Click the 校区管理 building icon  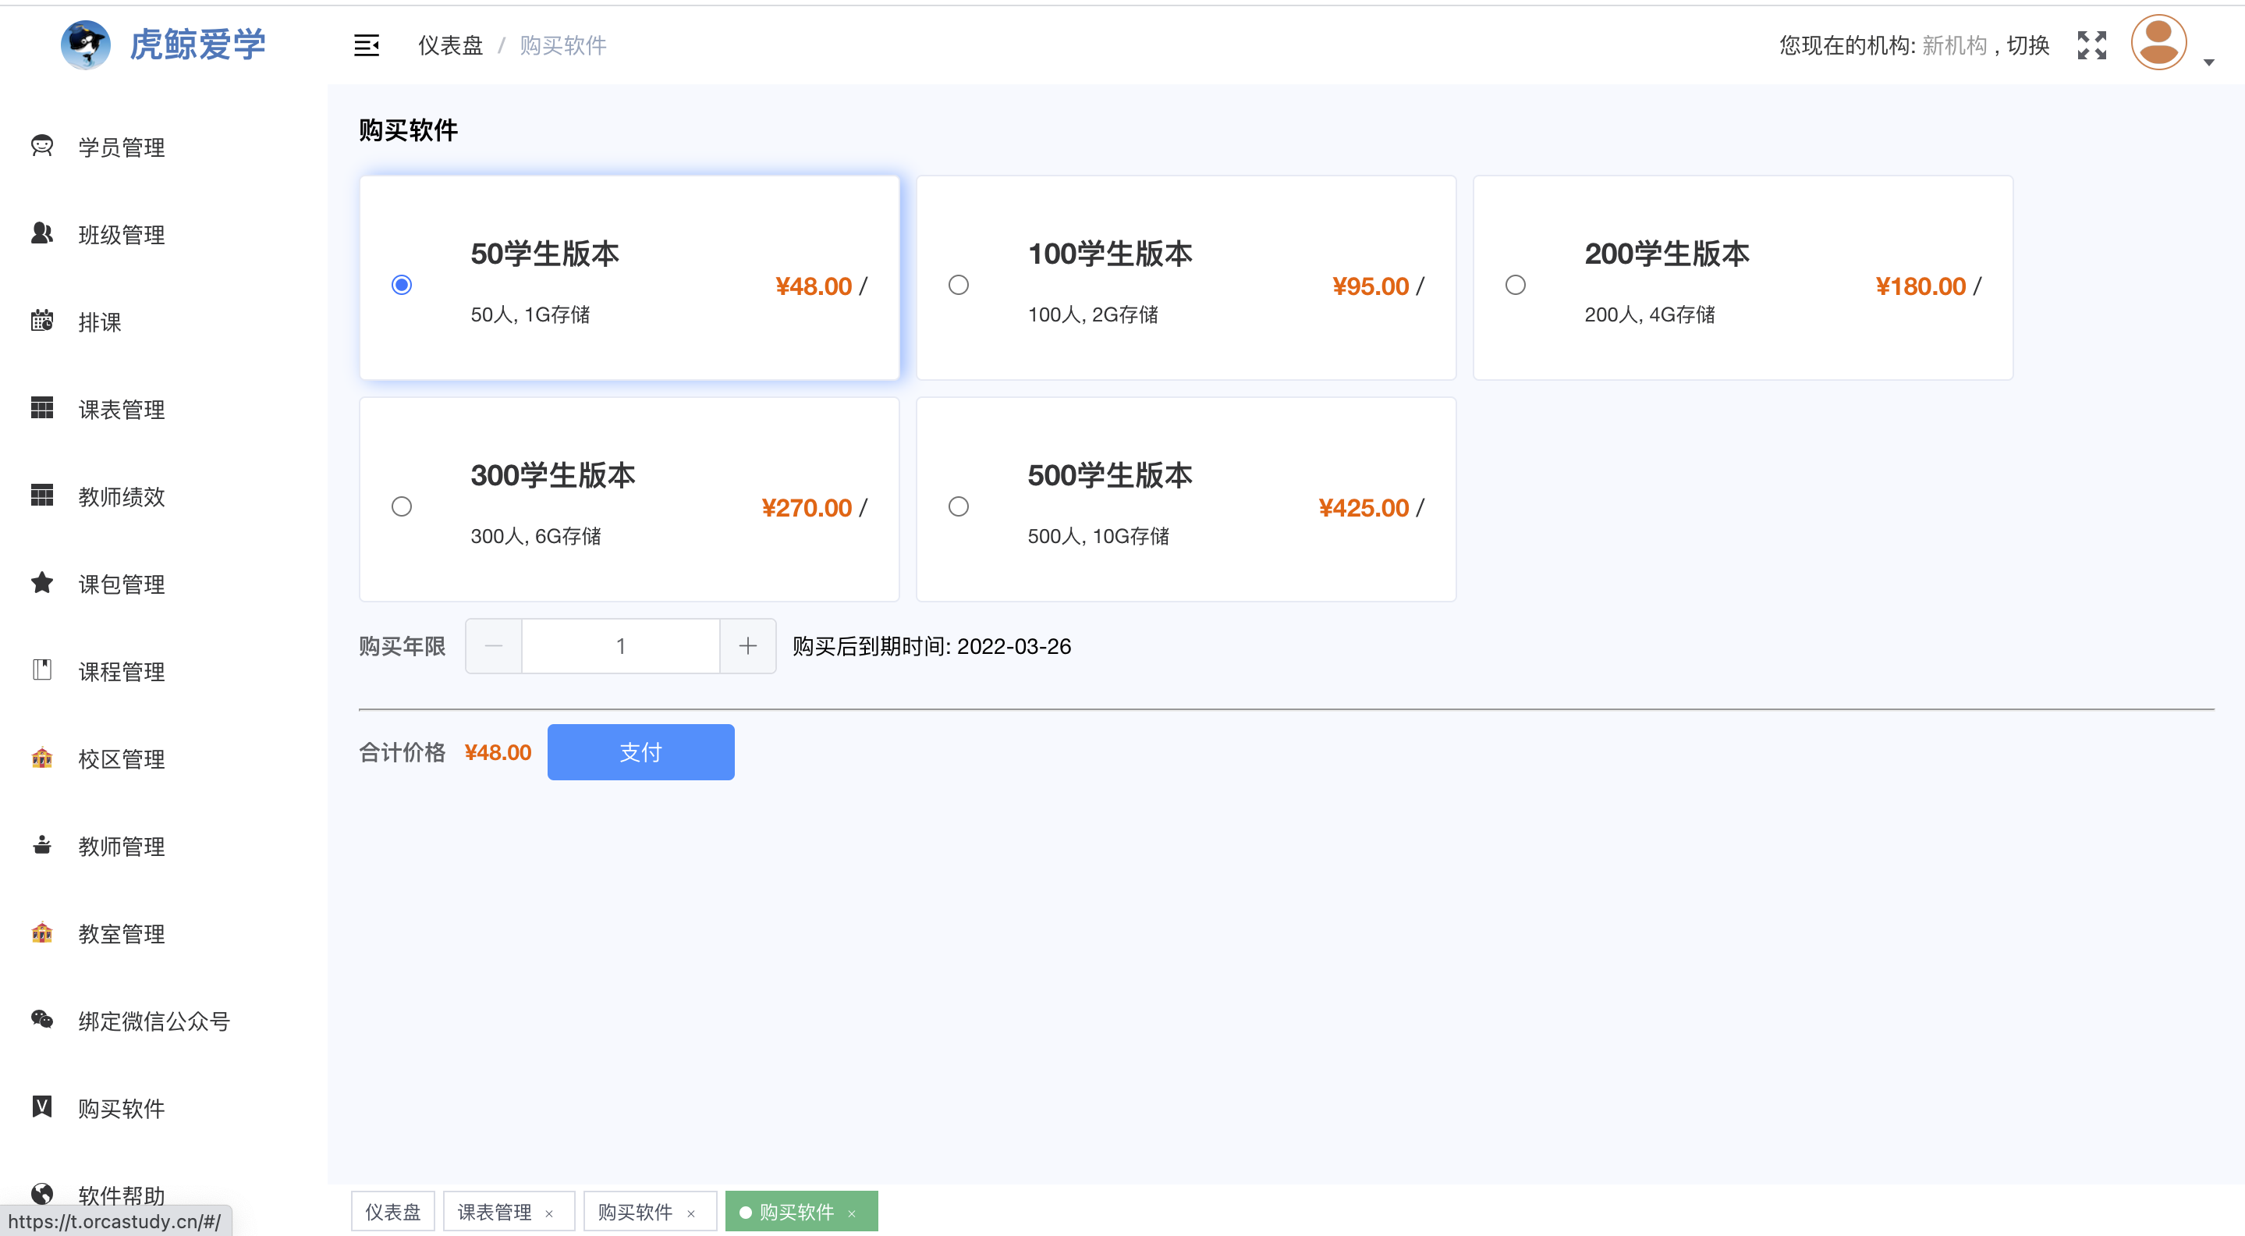[42, 758]
